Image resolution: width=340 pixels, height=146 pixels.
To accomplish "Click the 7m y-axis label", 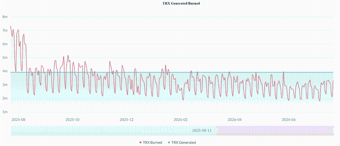I will coord(5,30).
